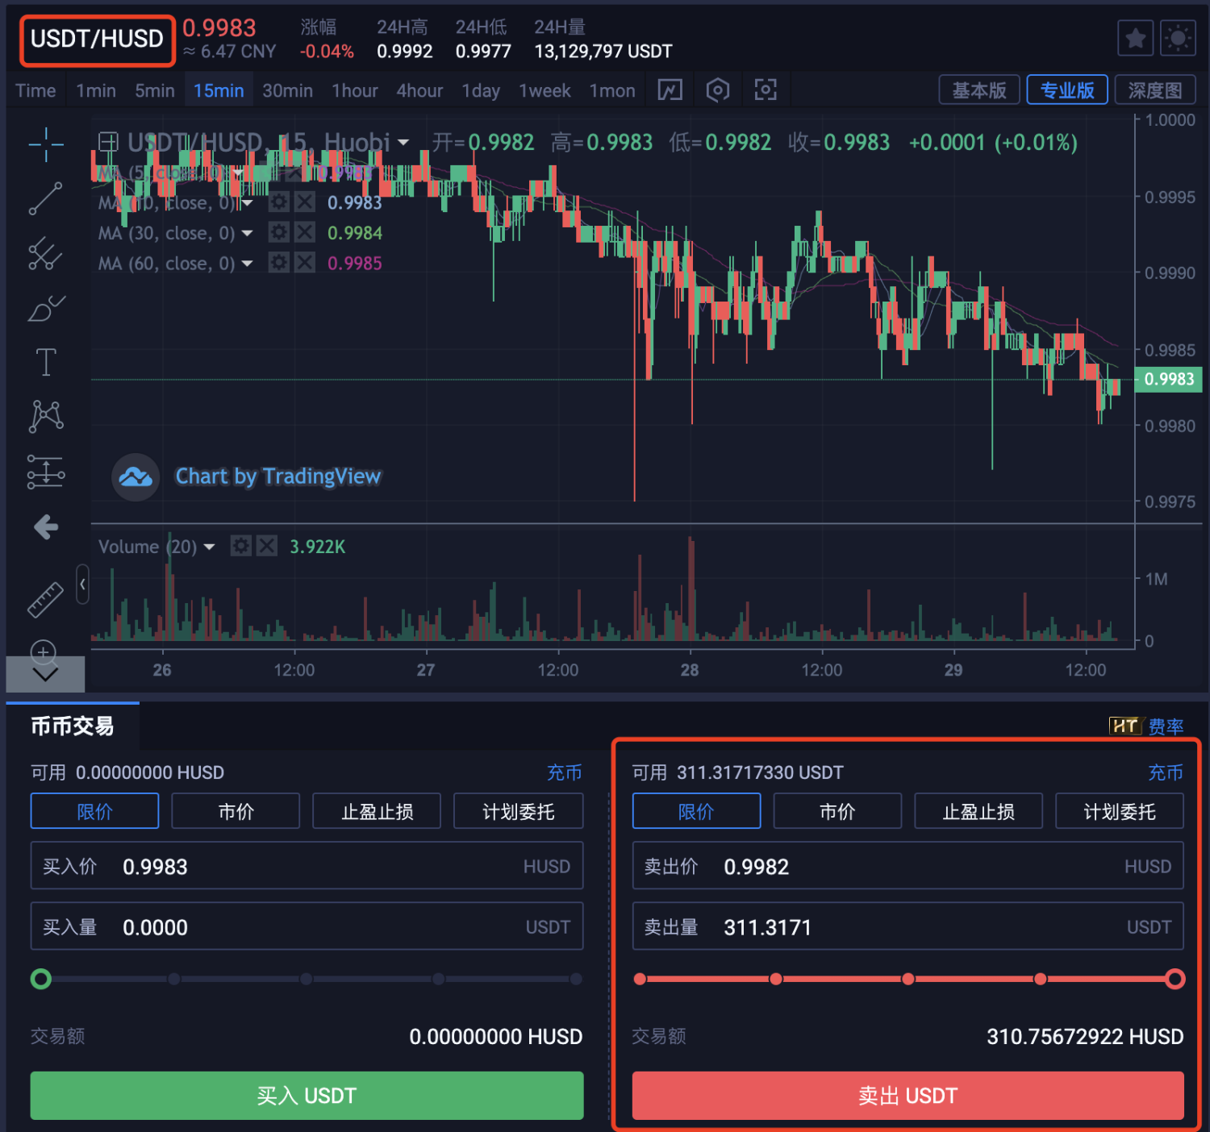This screenshot has height=1132, width=1210.
Task: Click the green 买入 USDT button
Action: pos(307,1096)
